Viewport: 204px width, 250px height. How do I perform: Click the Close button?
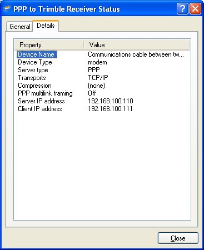point(178,238)
